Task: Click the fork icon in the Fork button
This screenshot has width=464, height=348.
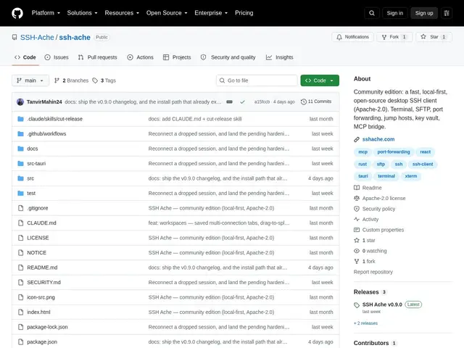Action: (x=384, y=37)
